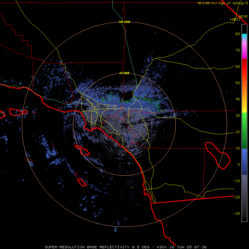249x249 pixels.
Task: Click the Santa Catalina Island outline
Action: point(82,150)
